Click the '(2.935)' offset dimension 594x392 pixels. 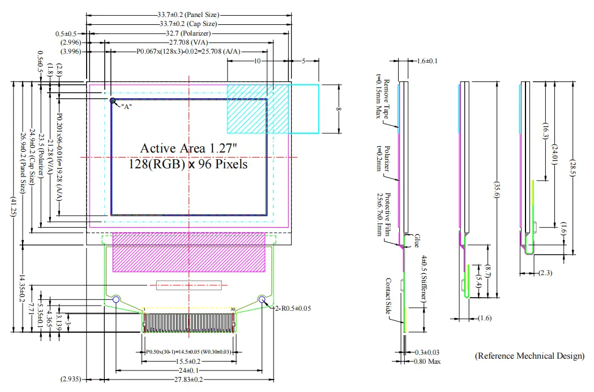coord(71,379)
